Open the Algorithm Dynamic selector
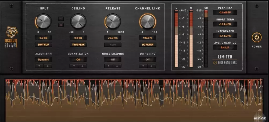Viewport: 269px width, 122px height. (x=44, y=60)
